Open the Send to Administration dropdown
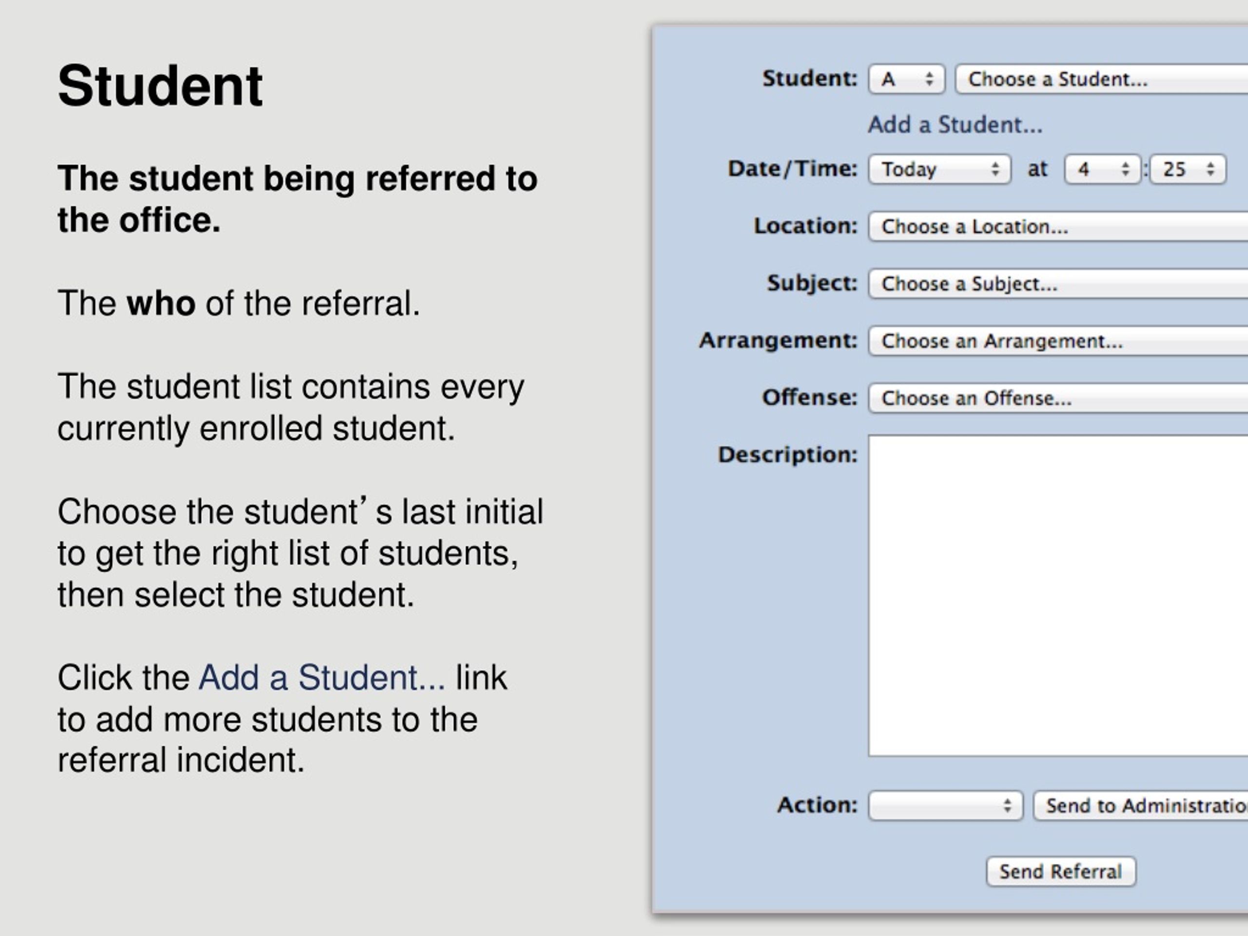The width and height of the screenshot is (1248, 936). [1140, 806]
